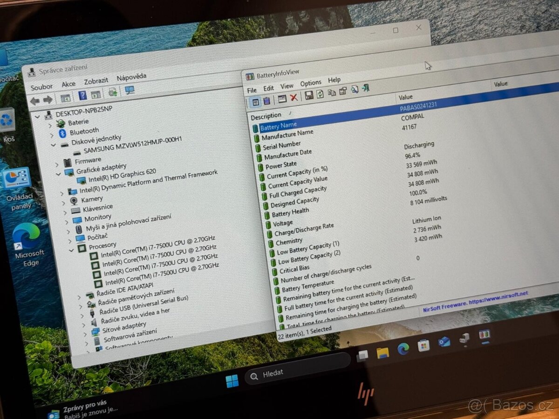559x419 pixels.
Task: Click the Help icon in Správce zařízení toolbar
Action: (x=82, y=95)
